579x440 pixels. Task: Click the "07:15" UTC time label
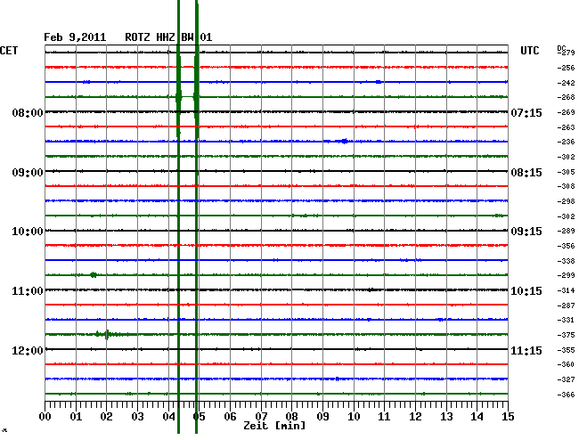(x=526, y=112)
